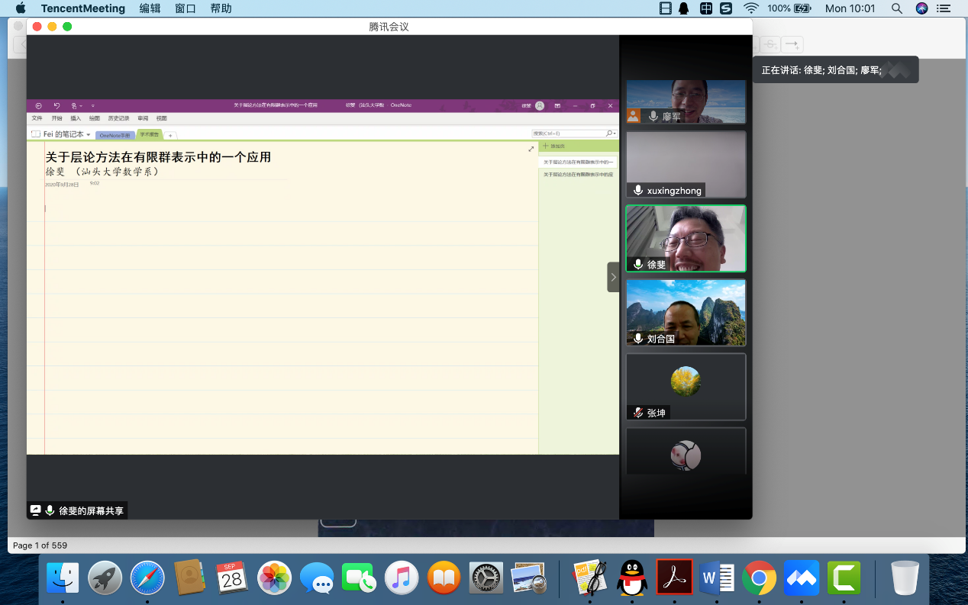This screenshot has height=605, width=968.
Task: Launch Google Chrome from the Dock
Action: click(x=759, y=578)
